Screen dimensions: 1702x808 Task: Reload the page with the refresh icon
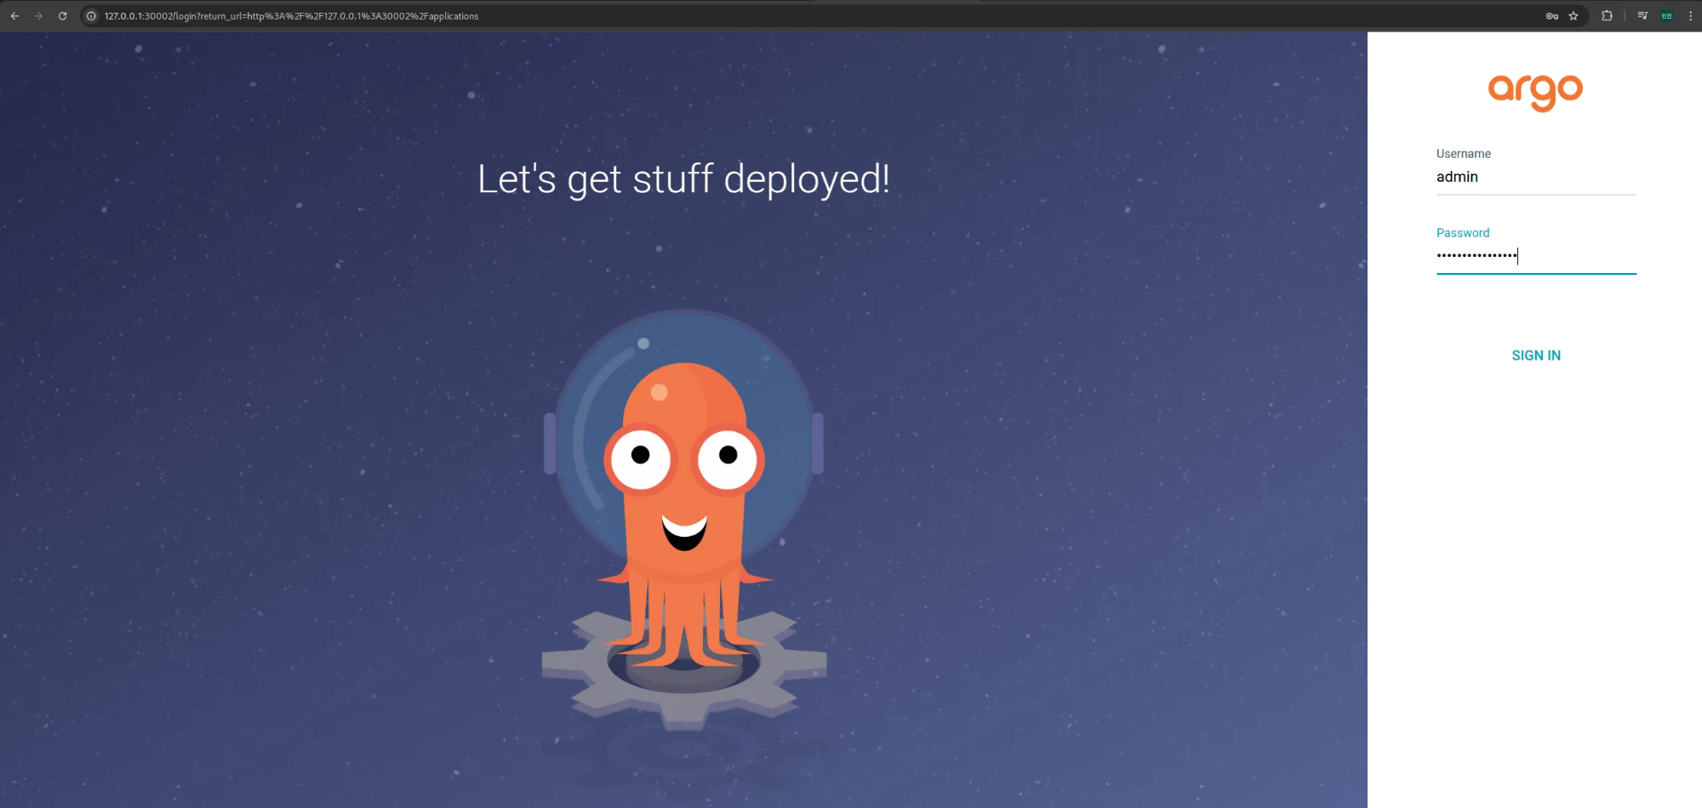click(62, 16)
